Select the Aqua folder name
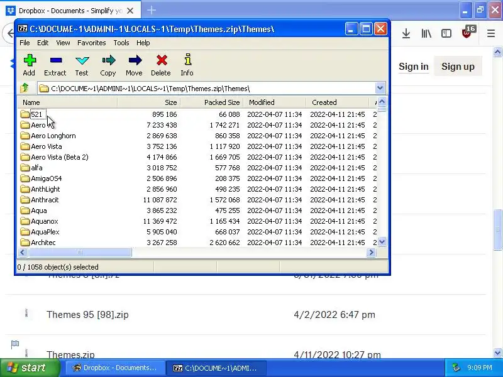This screenshot has height=377, width=503. (39, 210)
